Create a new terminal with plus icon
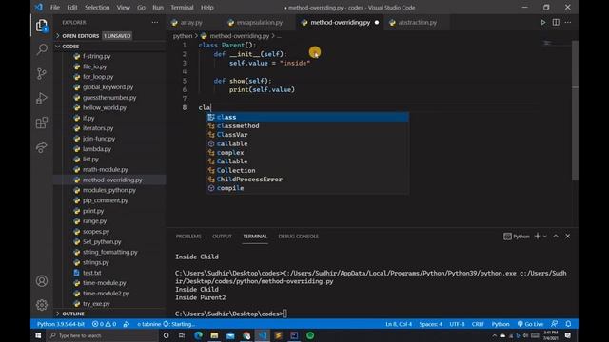 point(538,236)
